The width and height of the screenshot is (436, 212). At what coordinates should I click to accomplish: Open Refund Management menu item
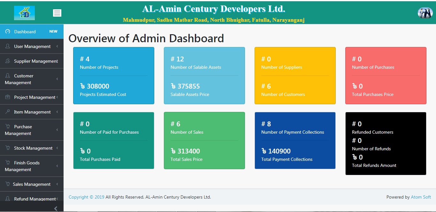tap(34, 199)
